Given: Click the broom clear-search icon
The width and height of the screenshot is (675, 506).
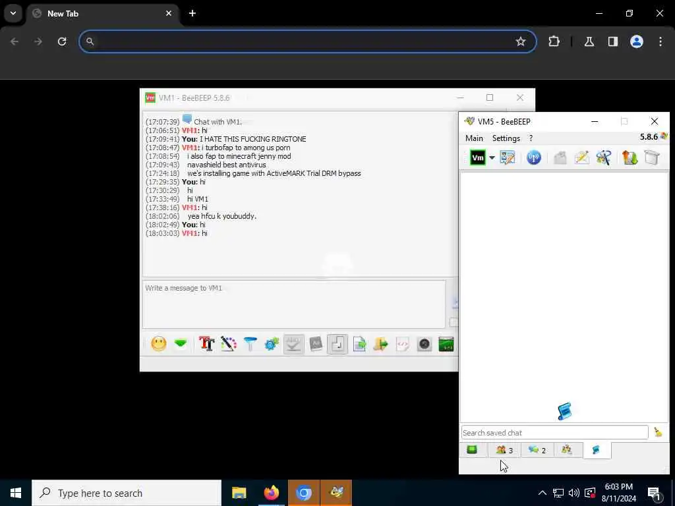Looking at the screenshot, I should tap(658, 432).
